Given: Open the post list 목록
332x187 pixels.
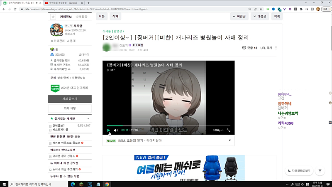Looking at the screenshot, I should [277, 16].
